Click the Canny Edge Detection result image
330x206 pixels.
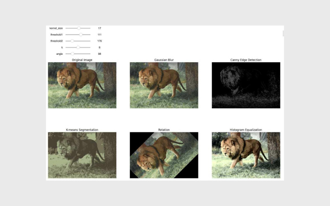coord(246,85)
